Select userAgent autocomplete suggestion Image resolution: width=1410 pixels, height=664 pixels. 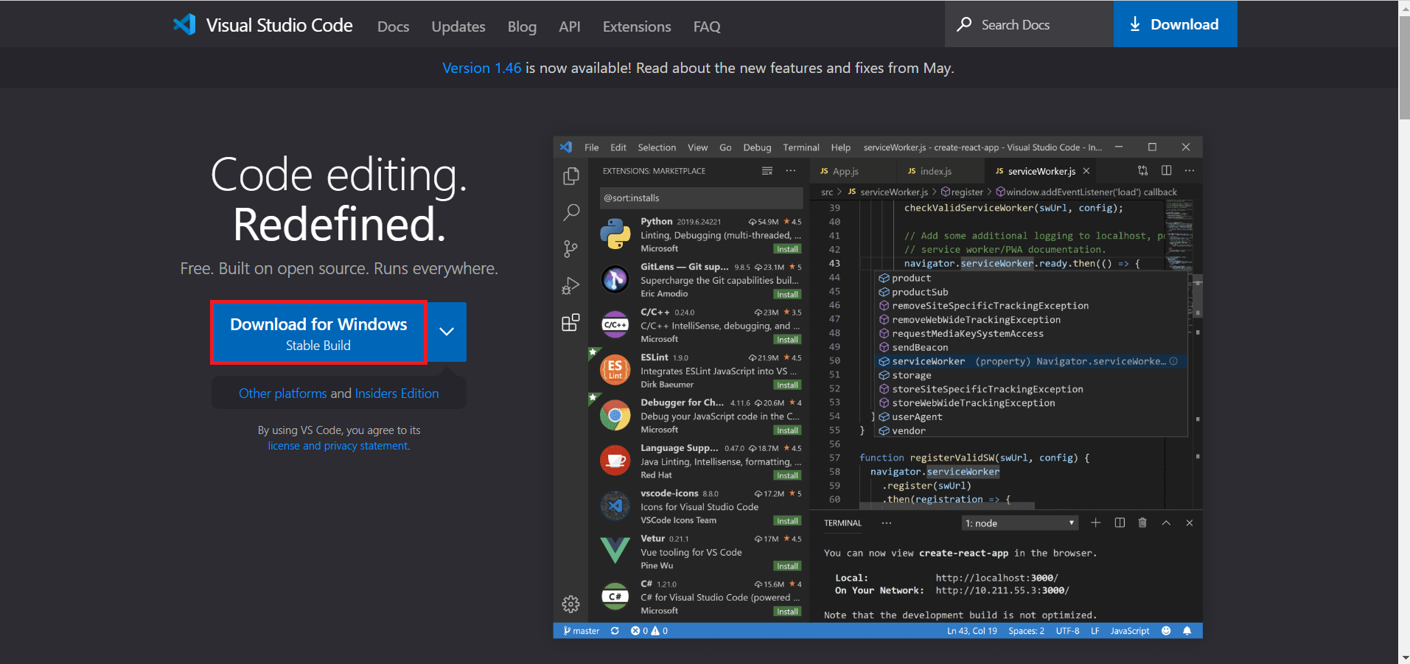pos(1031,417)
